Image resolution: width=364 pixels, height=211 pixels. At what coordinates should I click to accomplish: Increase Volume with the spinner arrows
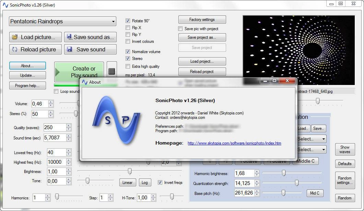pos(51,102)
